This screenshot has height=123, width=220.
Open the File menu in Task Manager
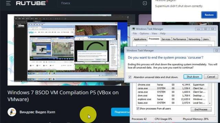(135, 33)
